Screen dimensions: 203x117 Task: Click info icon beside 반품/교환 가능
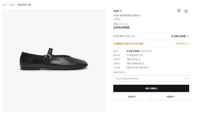tap(139, 59)
